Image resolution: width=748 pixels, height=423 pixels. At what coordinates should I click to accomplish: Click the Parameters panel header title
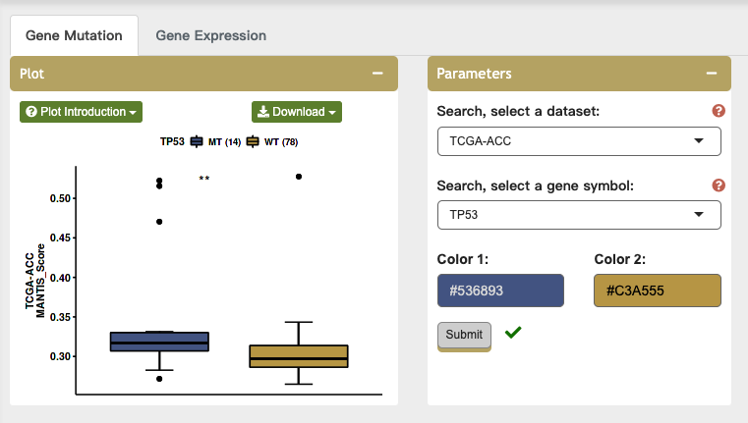[474, 74]
